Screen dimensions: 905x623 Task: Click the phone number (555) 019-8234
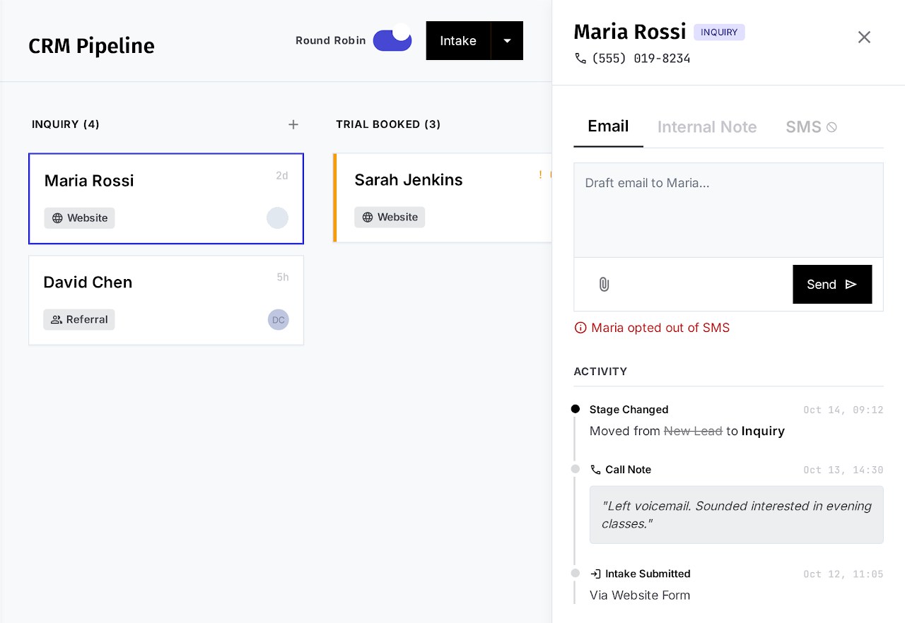click(641, 59)
